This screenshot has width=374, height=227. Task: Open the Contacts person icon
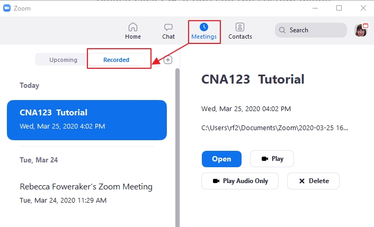(x=240, y=27)
